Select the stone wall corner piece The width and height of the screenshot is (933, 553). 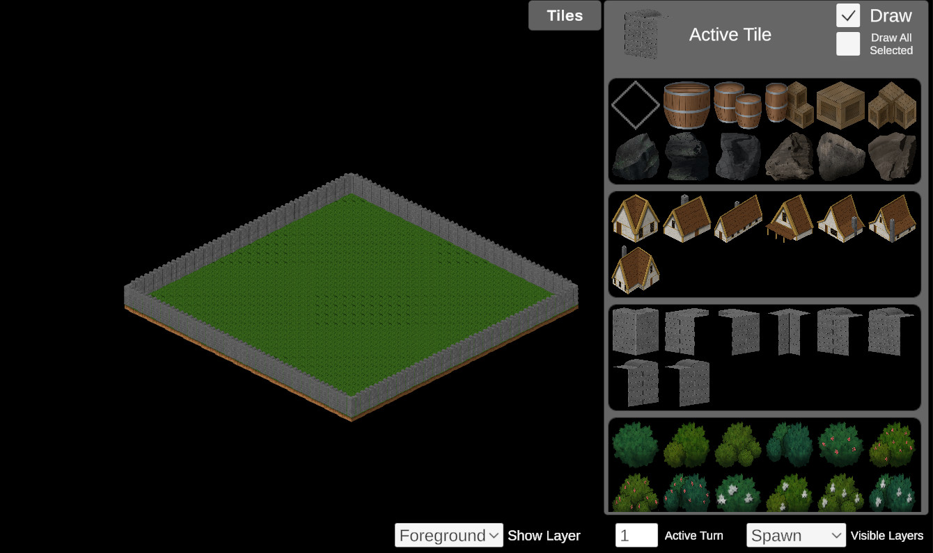[x=636, y=332]
